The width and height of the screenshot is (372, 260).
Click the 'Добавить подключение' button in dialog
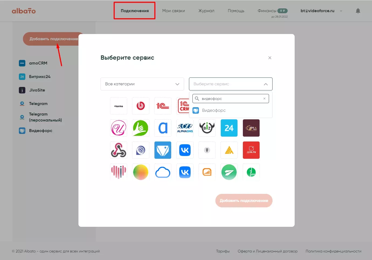(244, 201)
